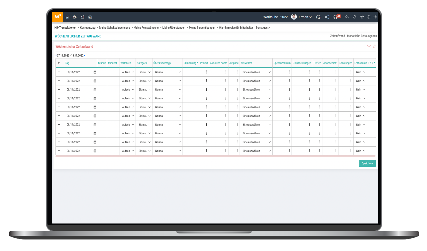
Task: Open first row Kategorie Bitte au dropdown
Action: (144, 72)
